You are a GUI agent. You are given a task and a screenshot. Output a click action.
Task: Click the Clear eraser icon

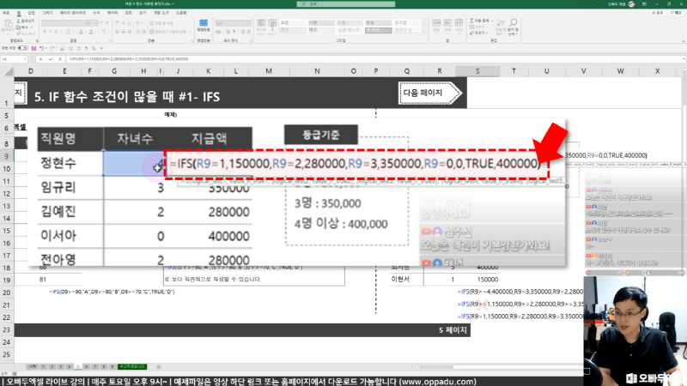471,33
